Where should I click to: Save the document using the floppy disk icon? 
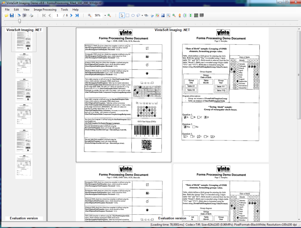12,15
